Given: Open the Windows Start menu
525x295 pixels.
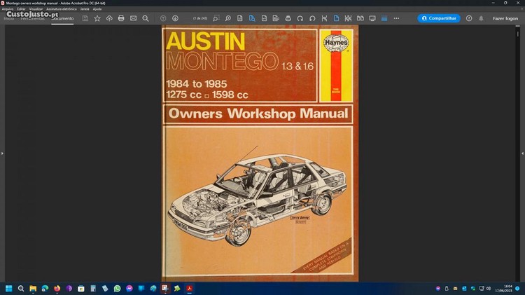Looking at the screenshot, I should [9, 288].
